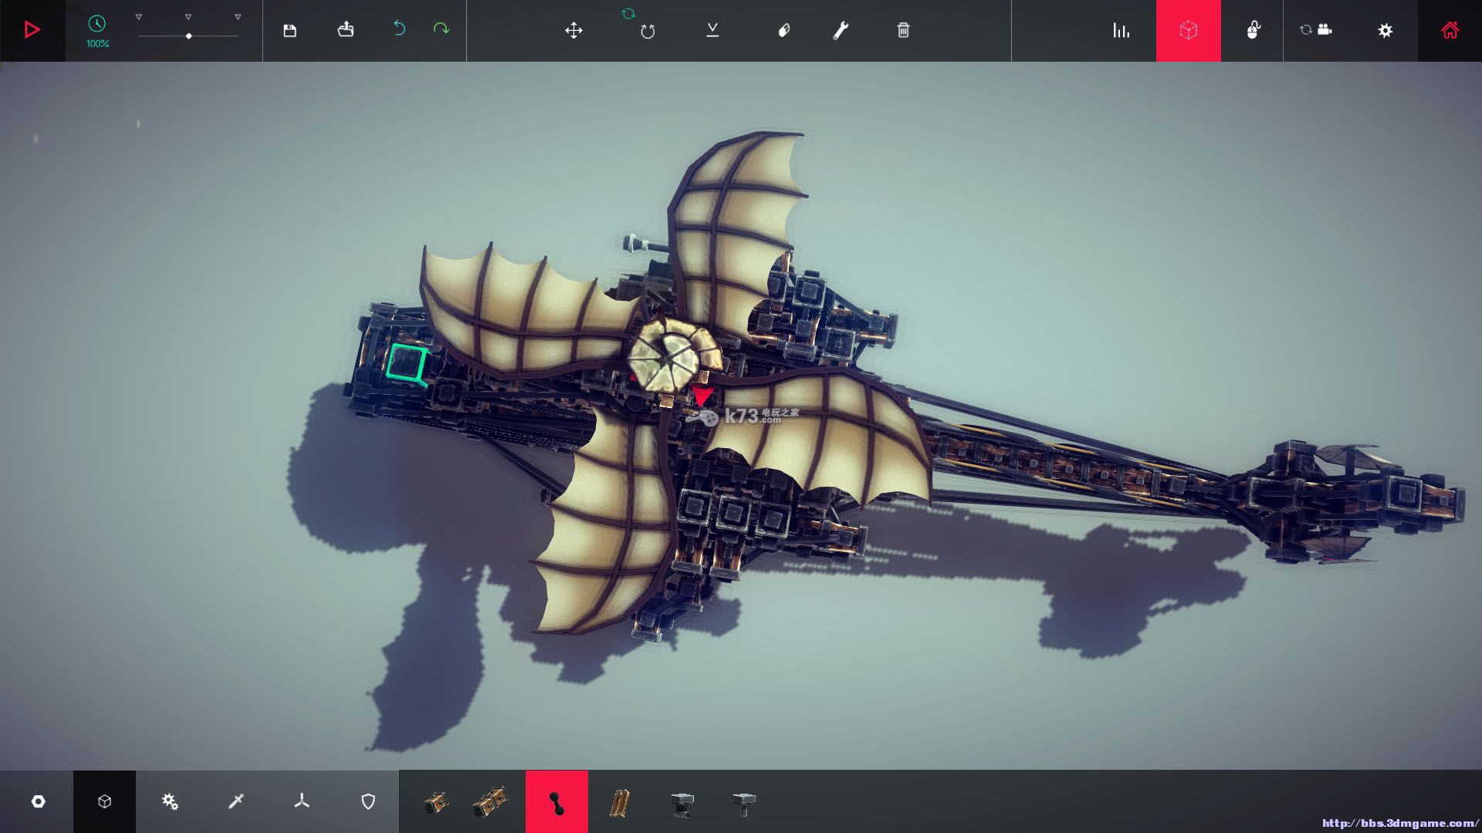Select the rotate machine tool
This screenshot has height=833, width=1482.
pyautogui.click(x=648, y=31)
